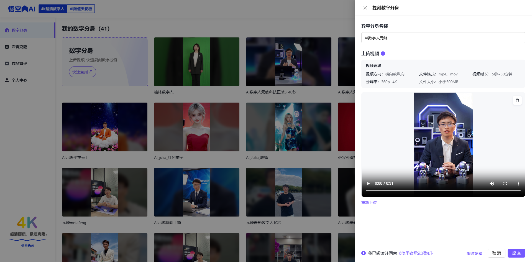The height and width of the screenshot is (262, 532).
Task: Click the 4K 超清画质 promo banner
Action: [28, 232]
